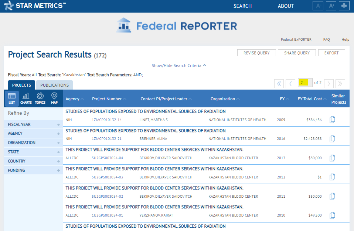Sort results by Contact PI/ProjectLeader column
The image size is (354, 231).
coord(166,99)
